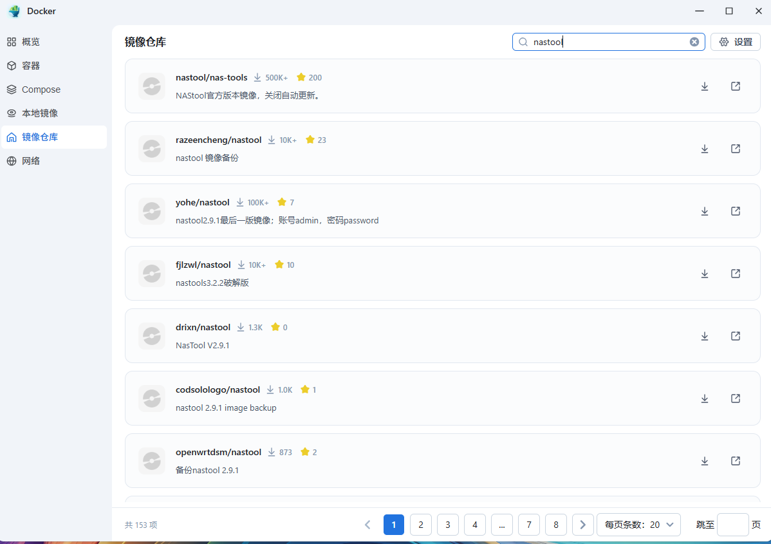The width and height of the screenshot is (771, 544).
Task: Click the pagination ellipsis button
Action: pyautogui.click(x=502, y=525)
